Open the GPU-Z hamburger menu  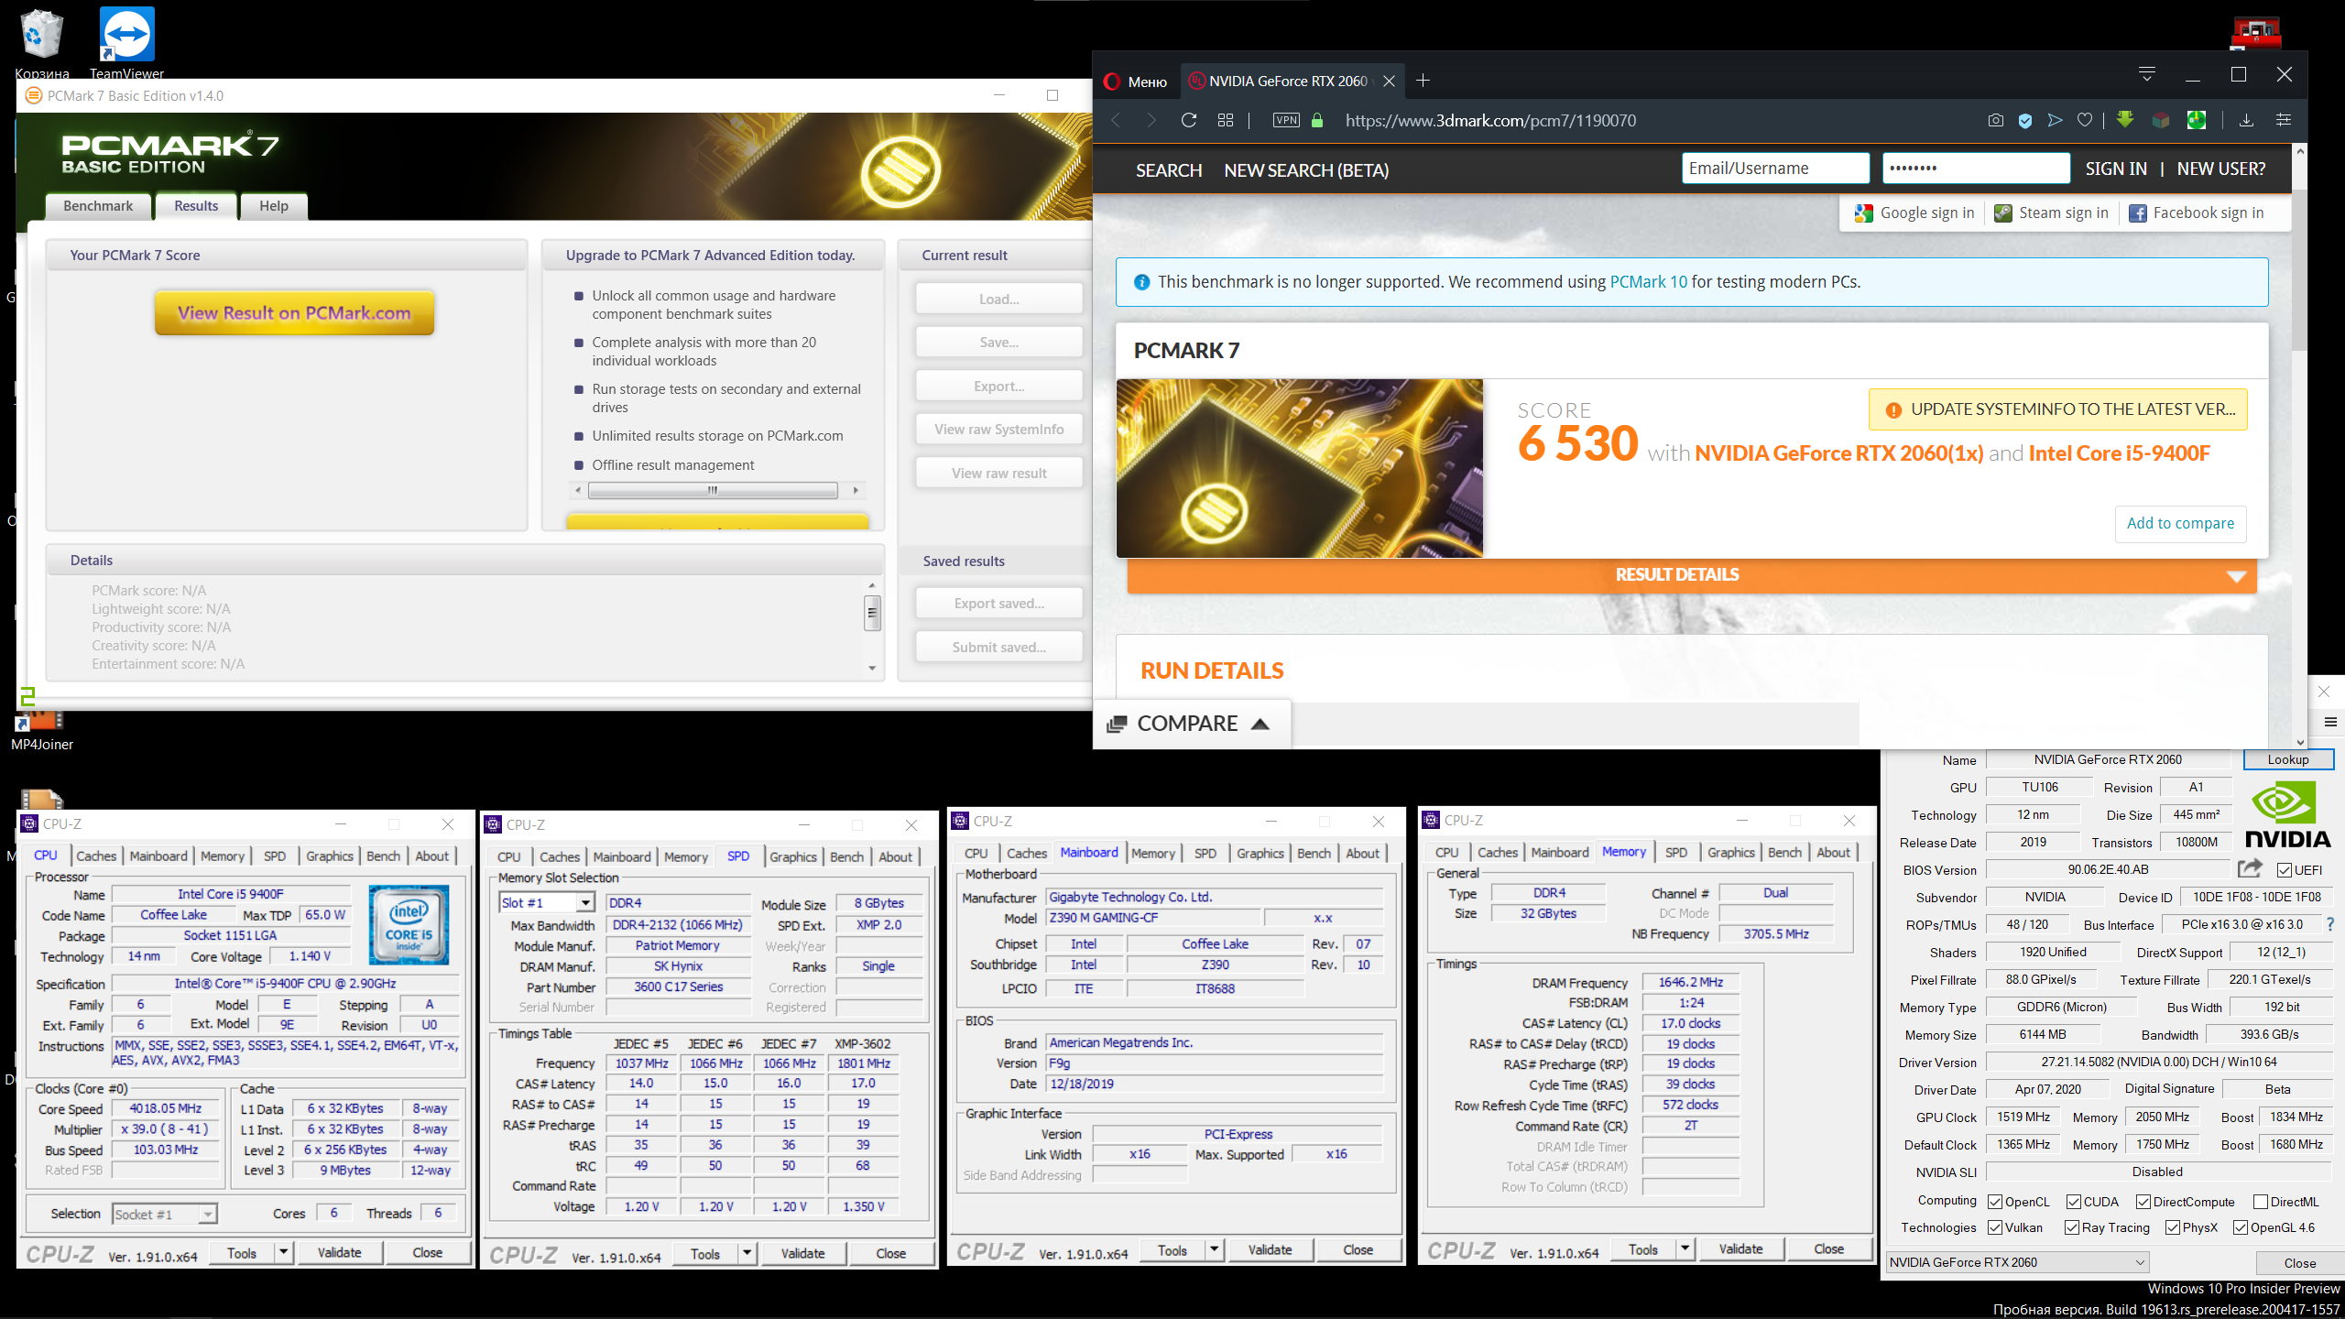2331,723
